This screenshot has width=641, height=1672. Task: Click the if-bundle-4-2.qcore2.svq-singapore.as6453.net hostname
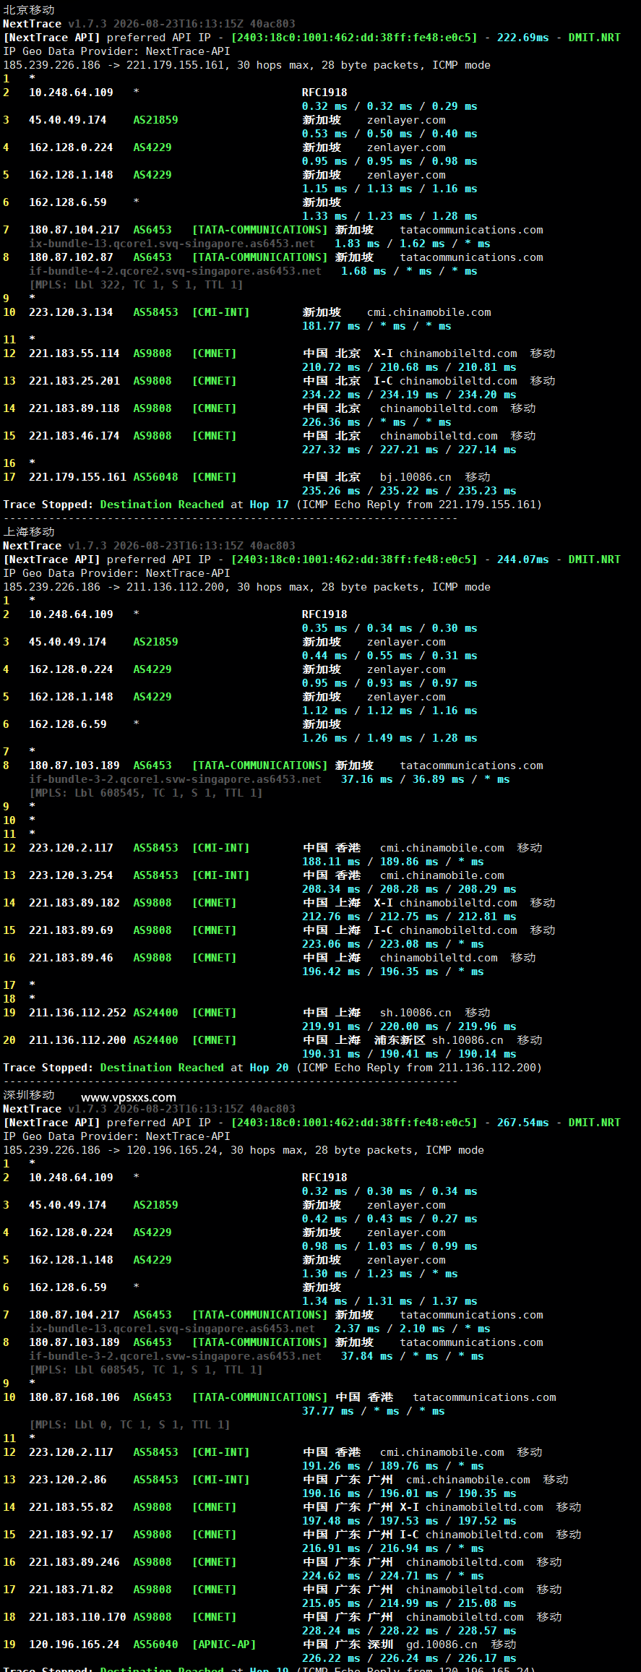[175, 271]
